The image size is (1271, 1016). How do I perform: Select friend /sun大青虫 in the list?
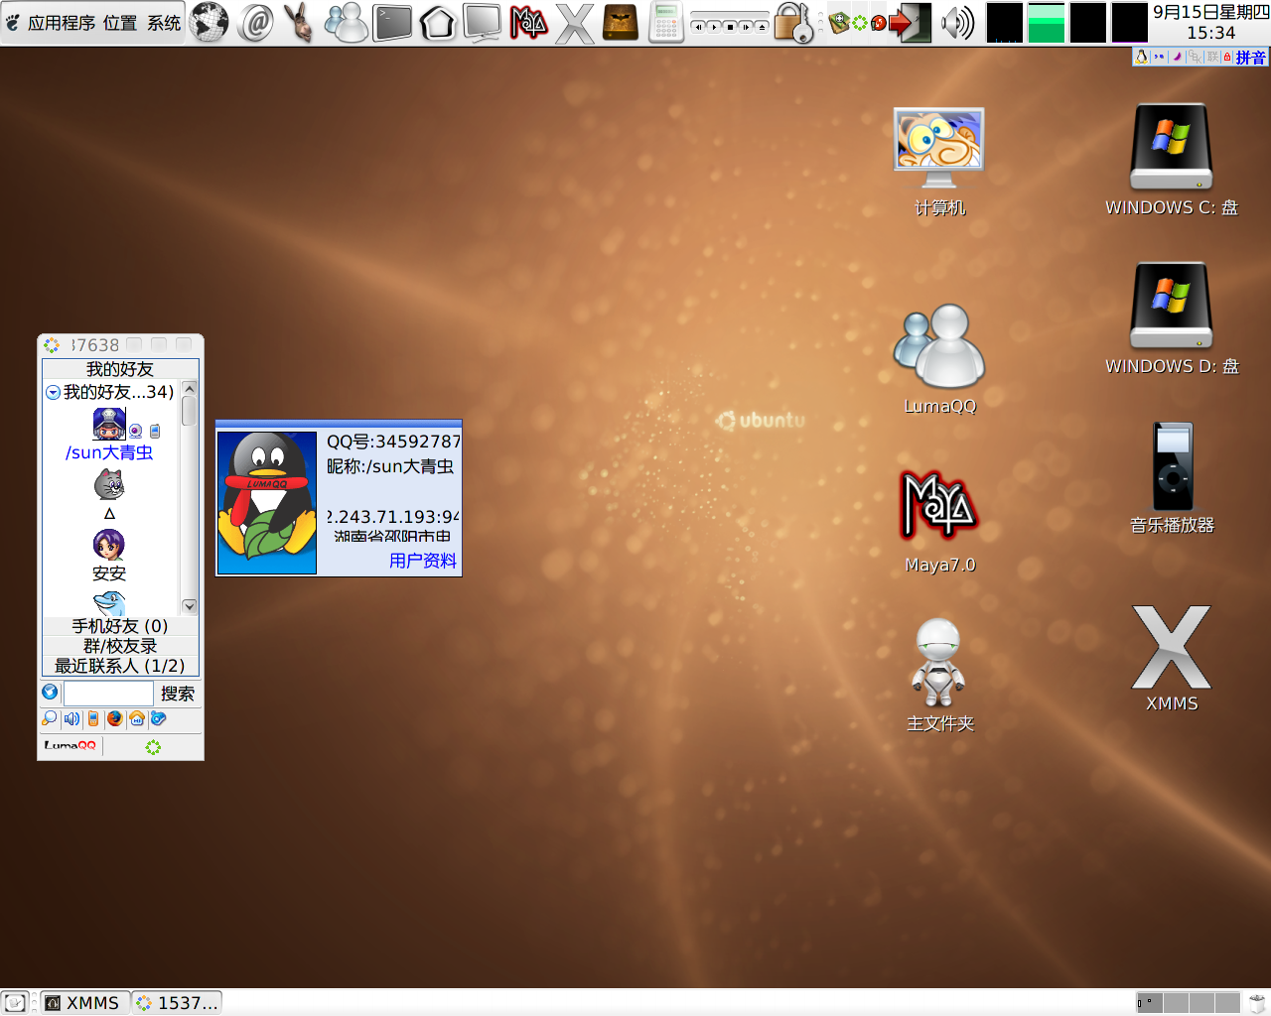point(109,452)
